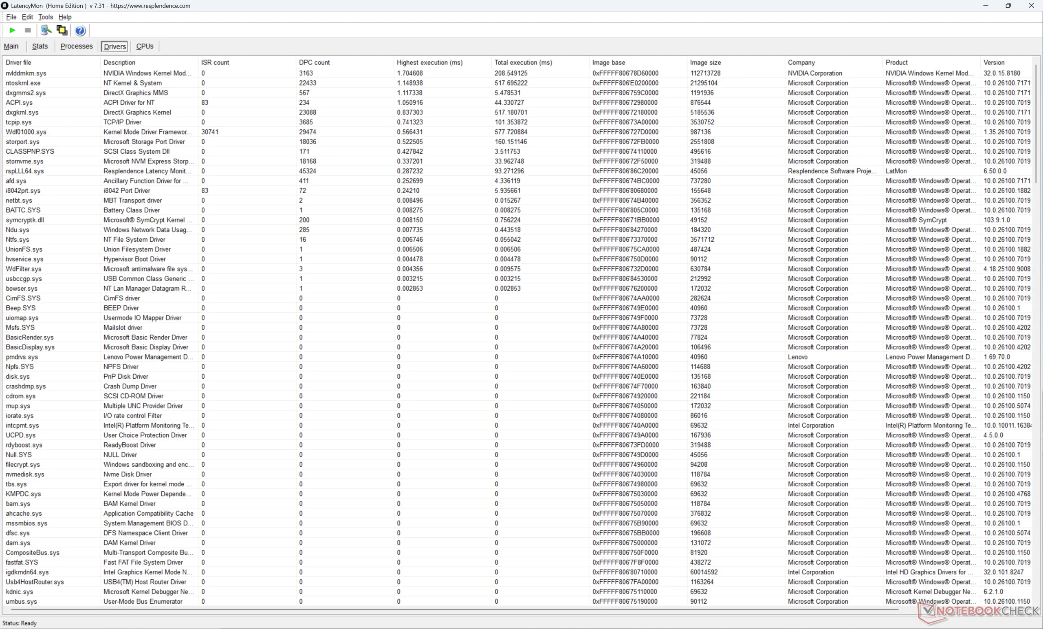The width and height of the screenshot is (1043, 629).
Task: Start the latency monitor with green play
Action: [x=12, y=30]
